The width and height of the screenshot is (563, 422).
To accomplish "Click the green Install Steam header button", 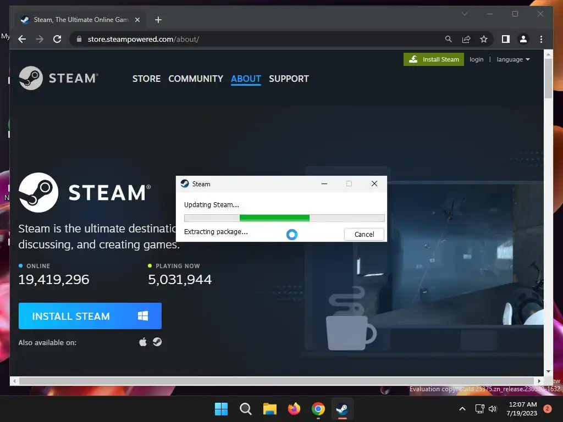I will click(434, 59).
